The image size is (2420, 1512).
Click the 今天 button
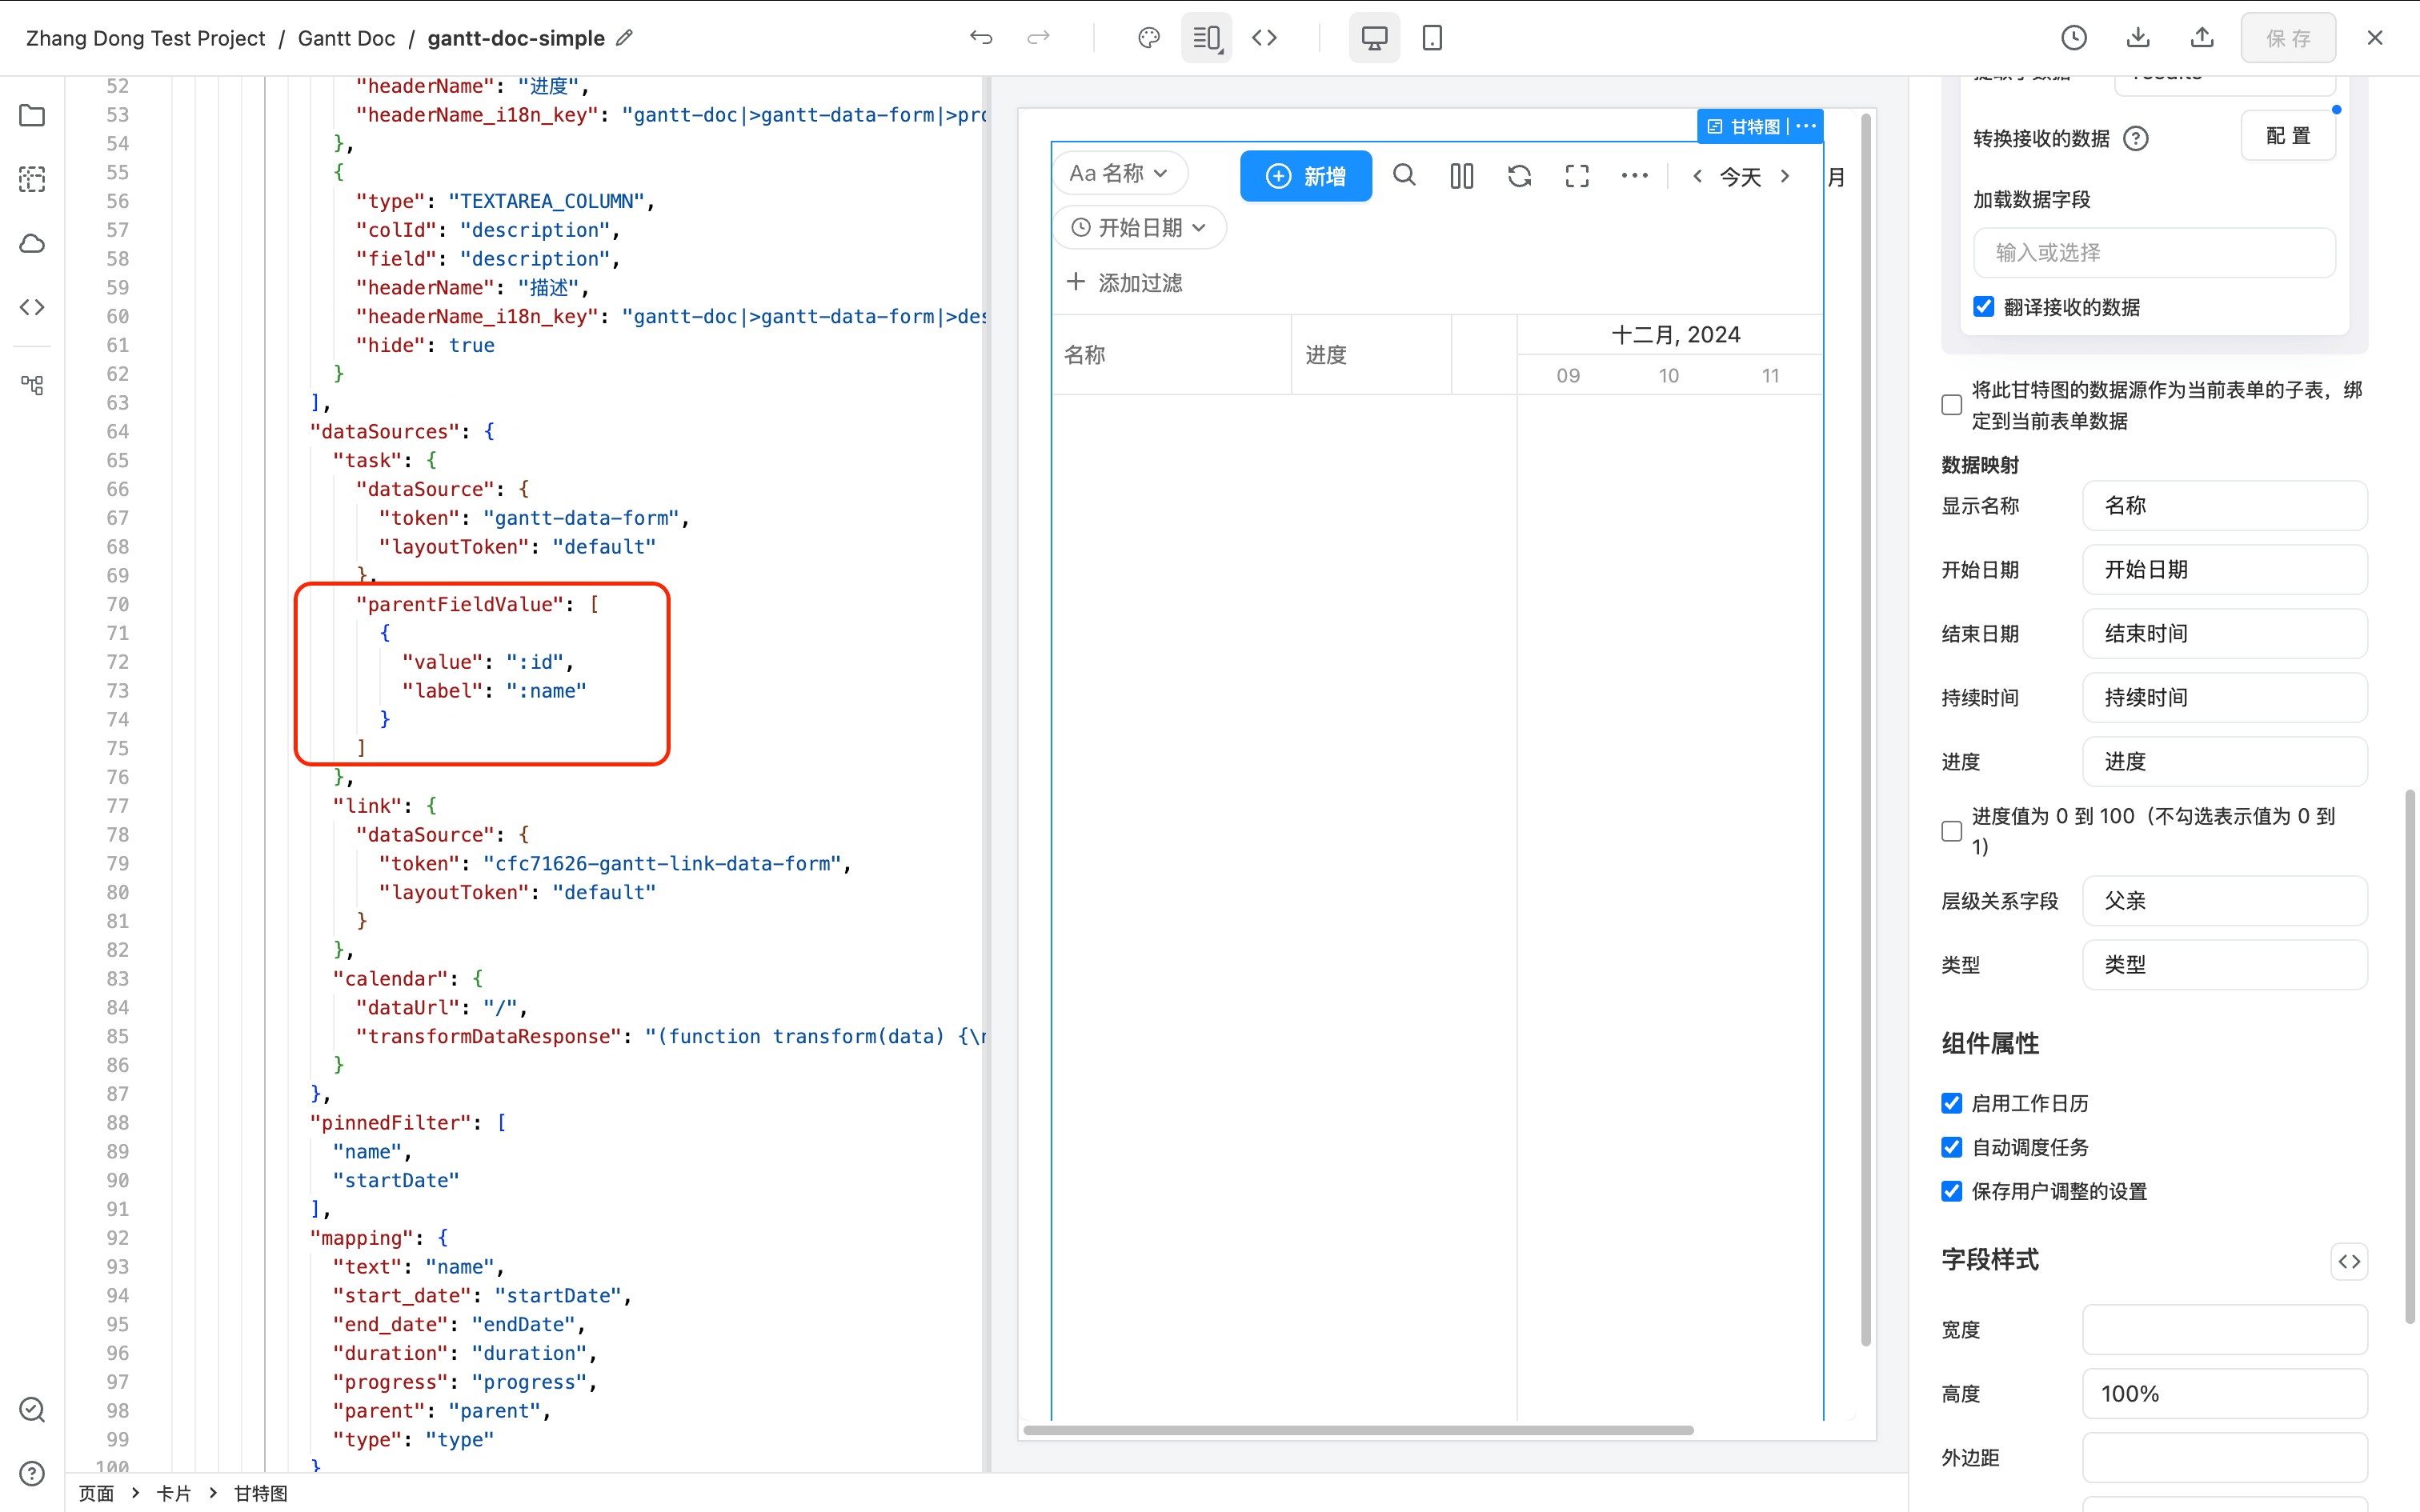(x=1740, y=177)
